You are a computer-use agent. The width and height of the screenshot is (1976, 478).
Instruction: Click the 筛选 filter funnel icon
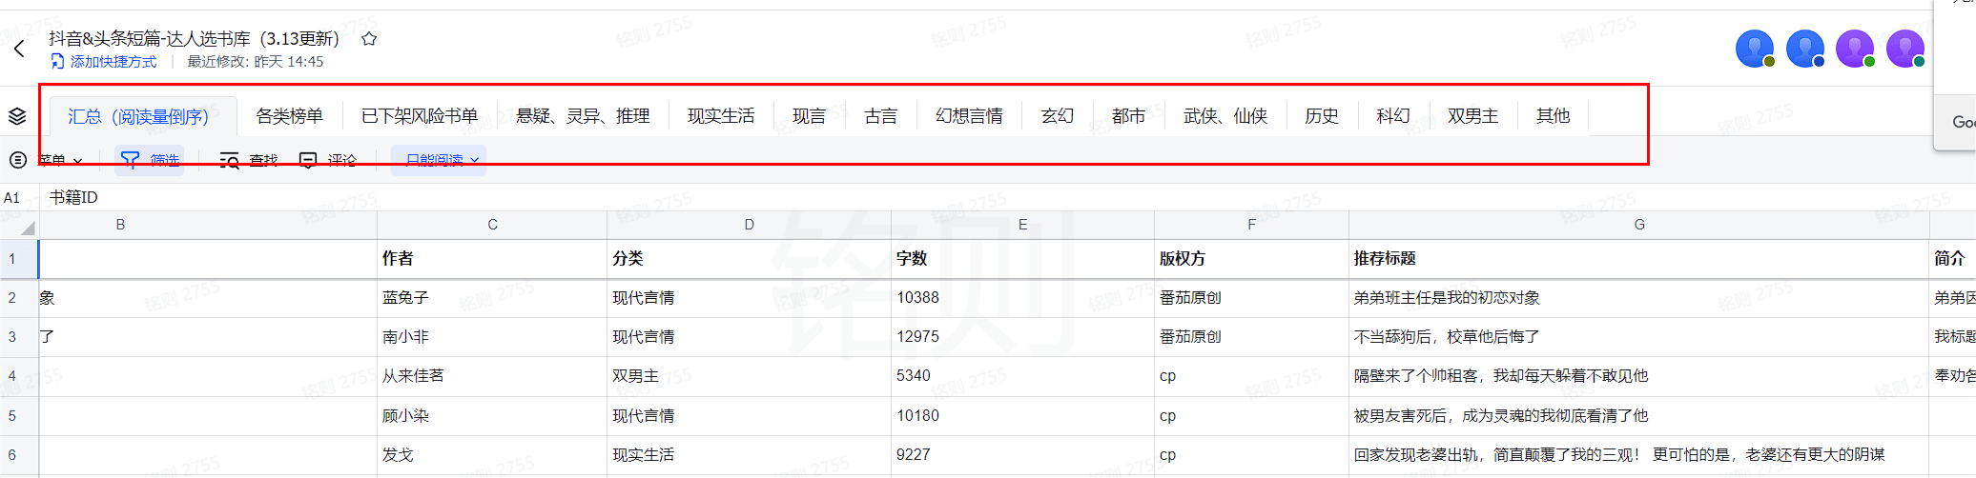131,160
